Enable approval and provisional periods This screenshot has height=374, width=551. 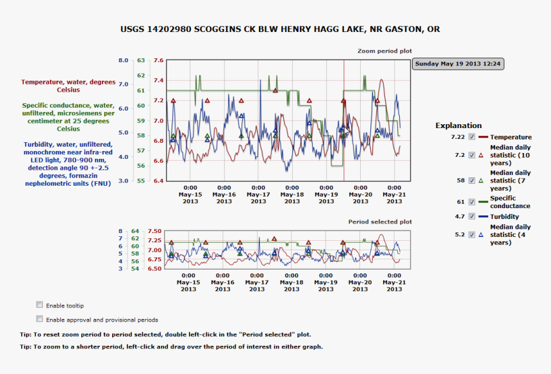tap(39, 320)
